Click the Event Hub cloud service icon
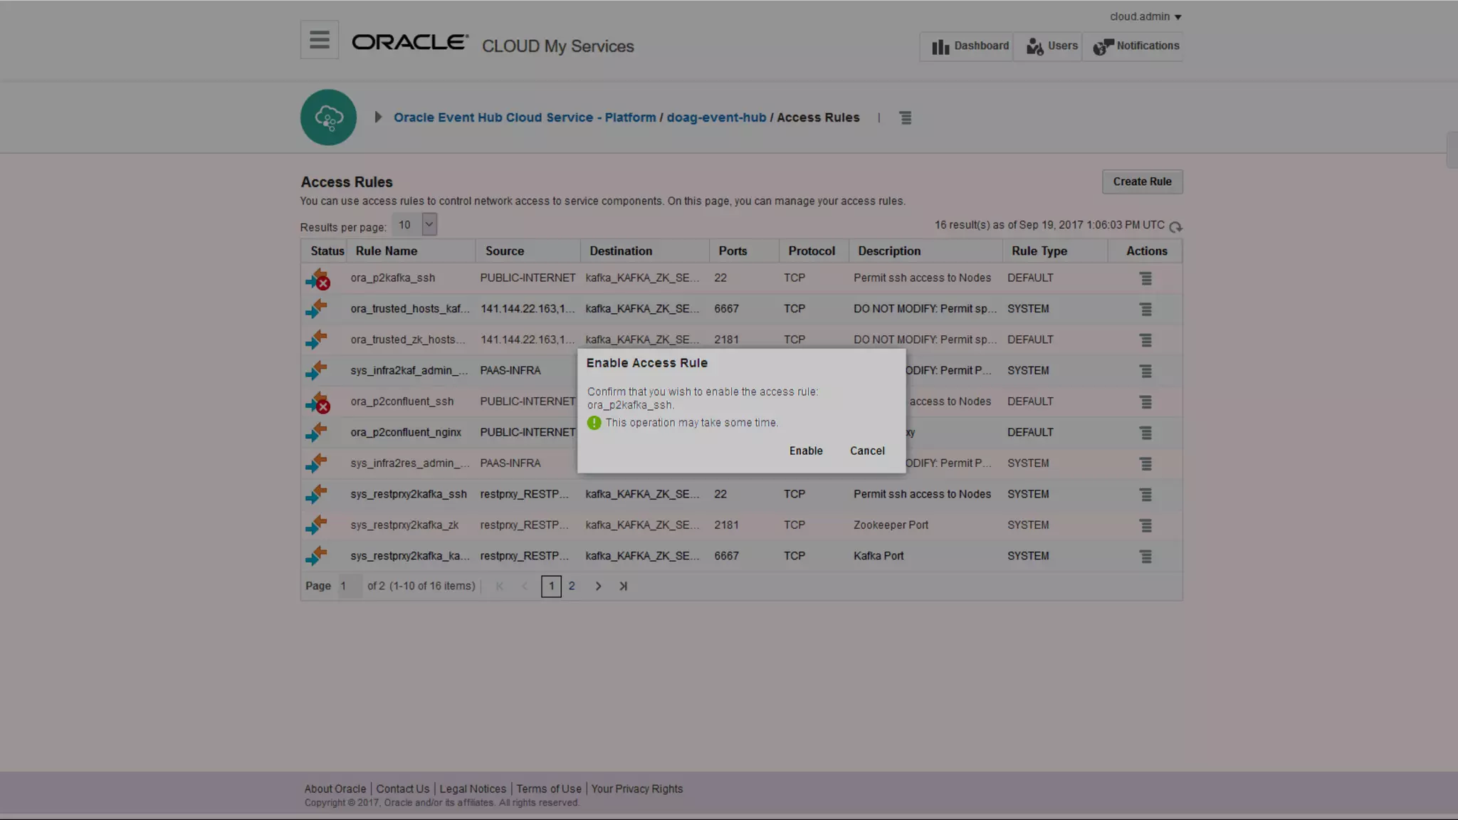The width and height of the screenshot is (1458, 820). coord(328,117)
